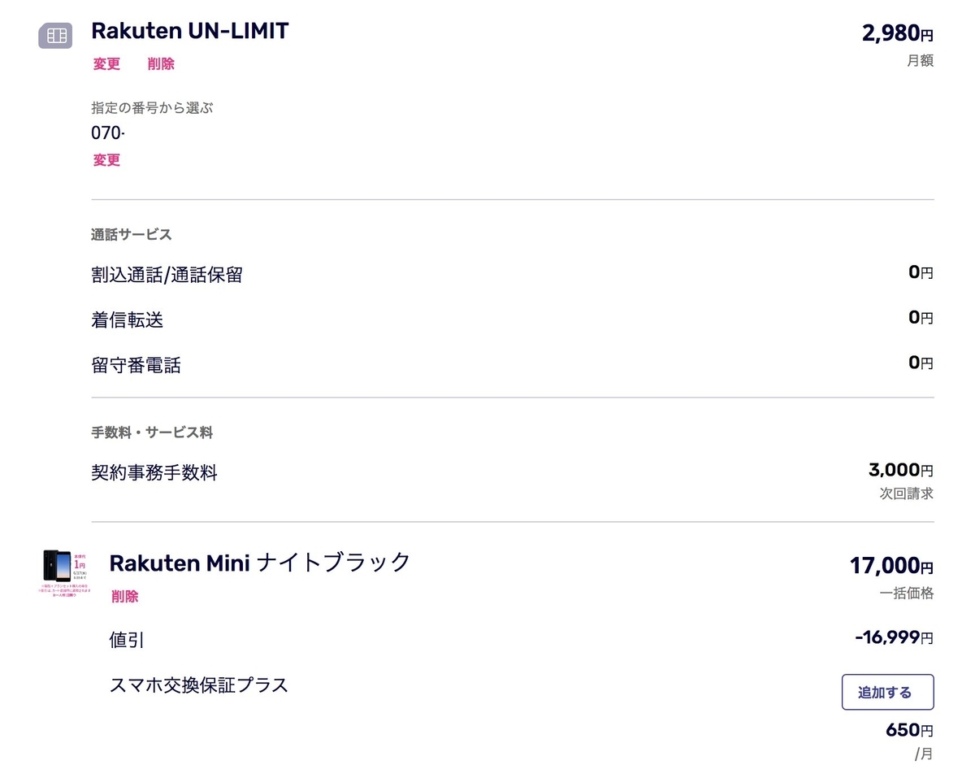Click the 通話サービス section header
The image size is (975, 778).
pos(132,235)
